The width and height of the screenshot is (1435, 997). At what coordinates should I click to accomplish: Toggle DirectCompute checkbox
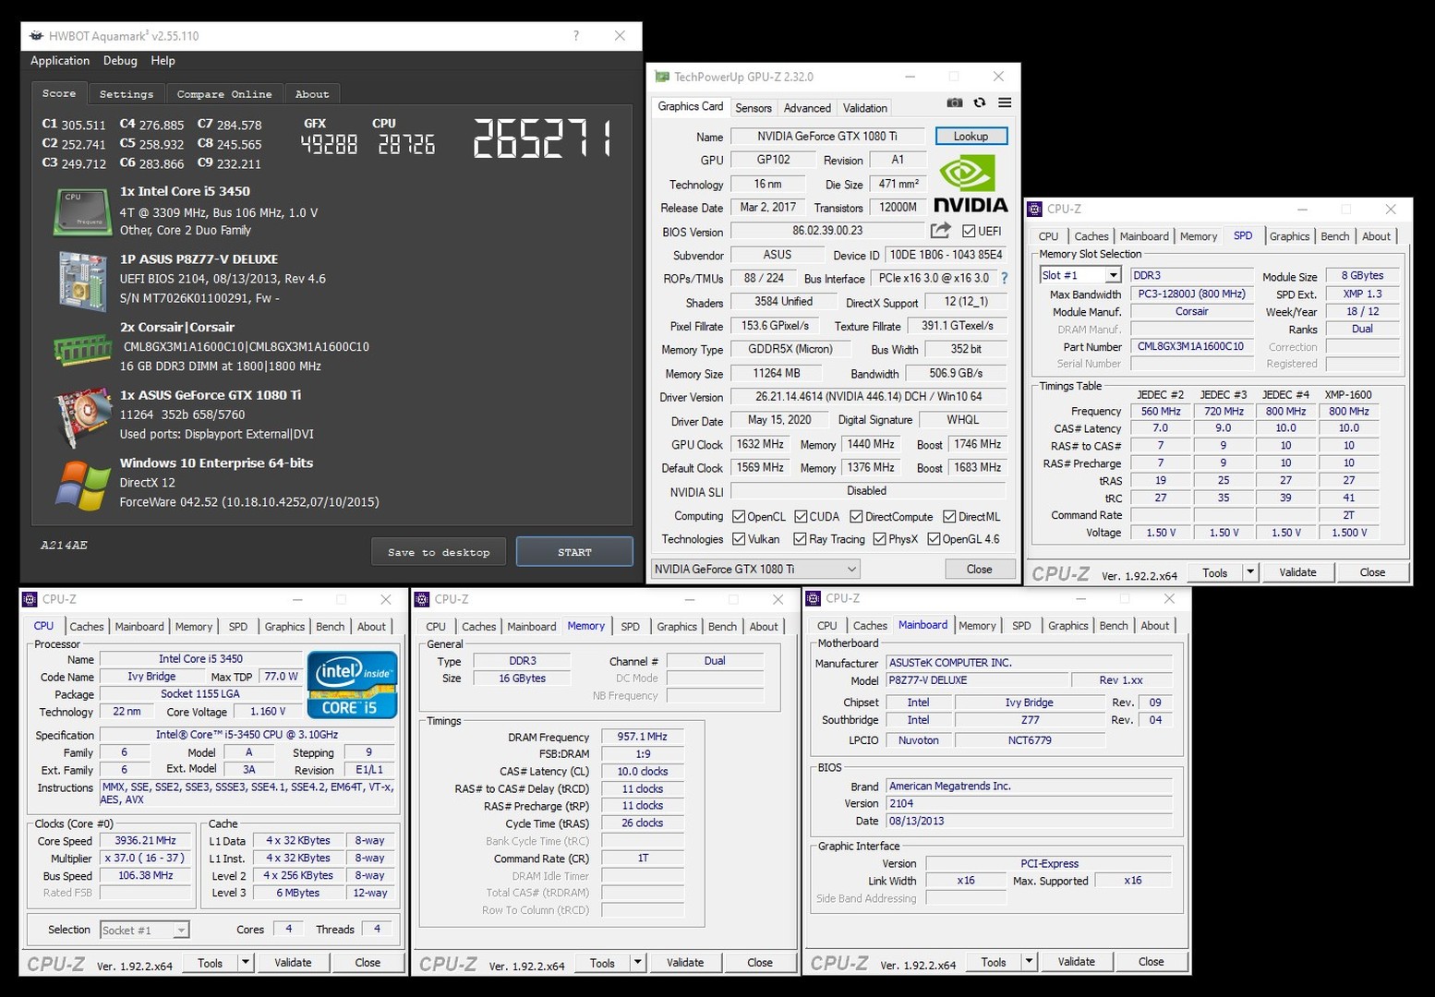[x=856, y=516]
